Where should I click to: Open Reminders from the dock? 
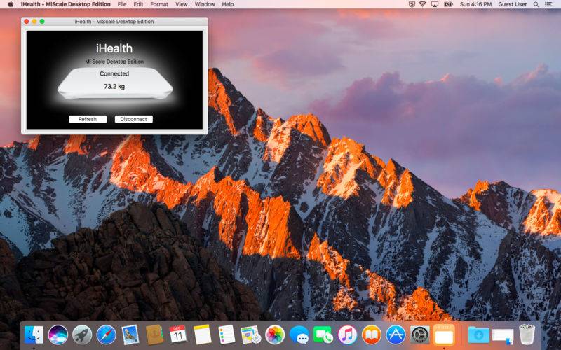coord(227,335)
